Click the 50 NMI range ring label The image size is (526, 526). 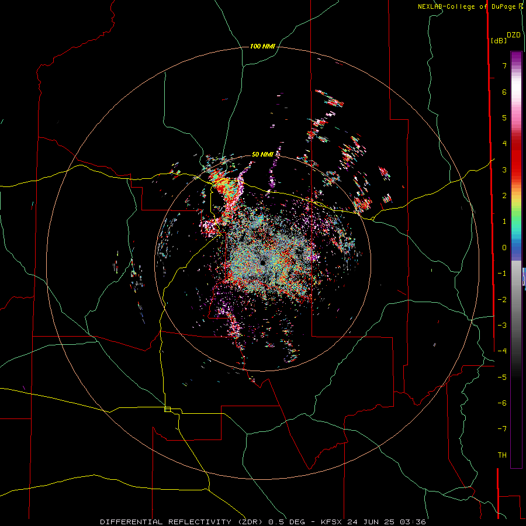pos(262,154)
